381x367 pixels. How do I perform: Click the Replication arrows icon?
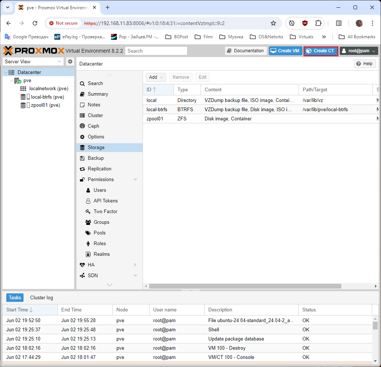pos(82,169)
